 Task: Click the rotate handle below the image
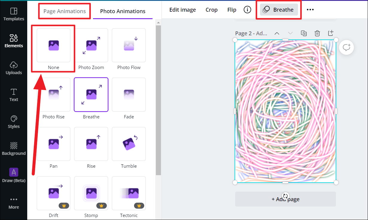point(285,196)
